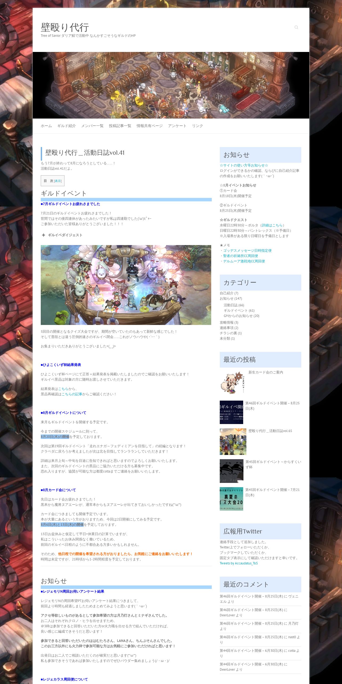Select the 自己紹介 (7) category

coord(229,293)
